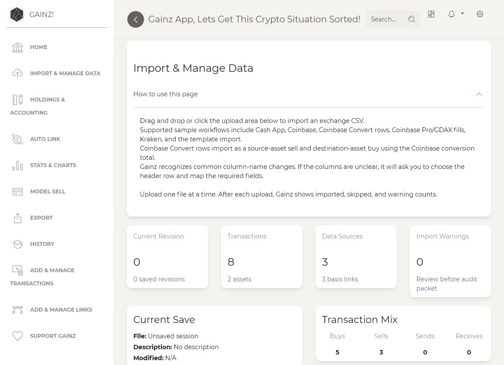The width and height of the screenshot is (504, 365).
Task: Select the Import Warnings card
Action: [450, 261]
